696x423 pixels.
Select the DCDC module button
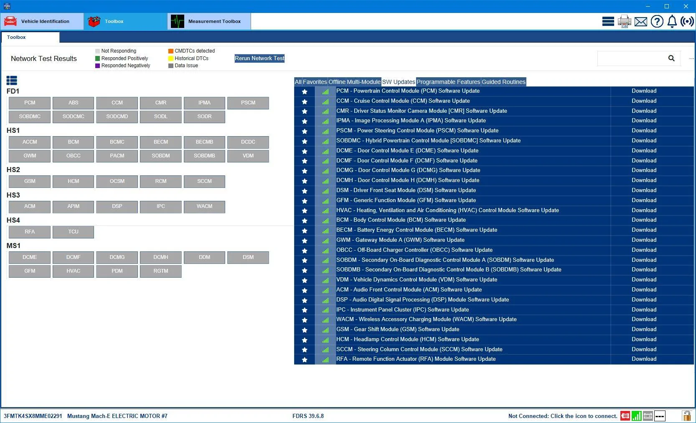248,142
